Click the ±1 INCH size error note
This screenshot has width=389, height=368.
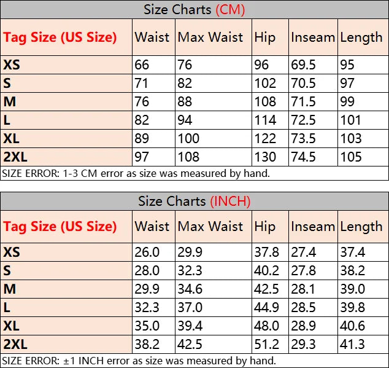click(139, 361)
